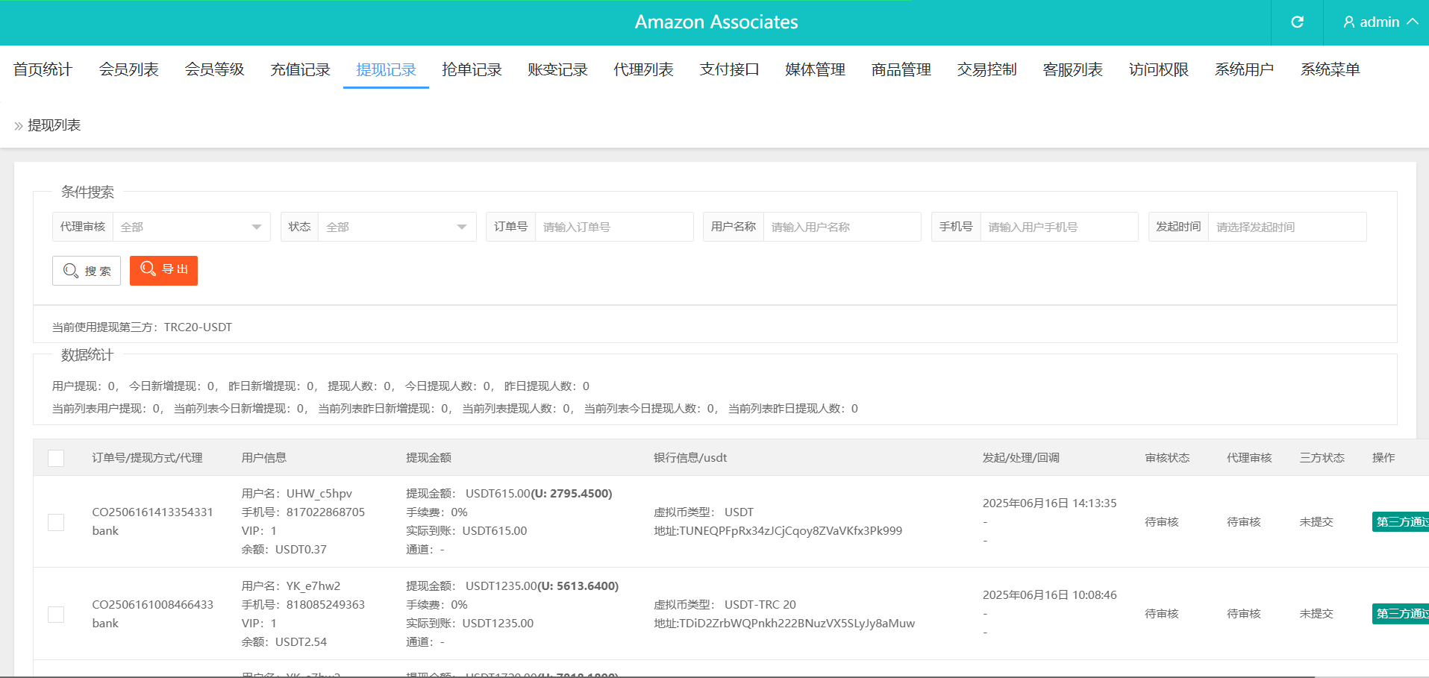Open the 系统菜单 navigation item
Screen dimensions: 1429x678
pos(1330,69)
